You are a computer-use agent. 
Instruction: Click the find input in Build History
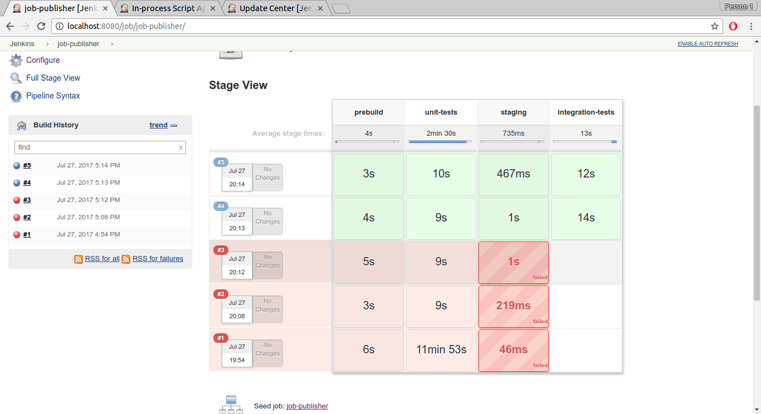[100, 147]
